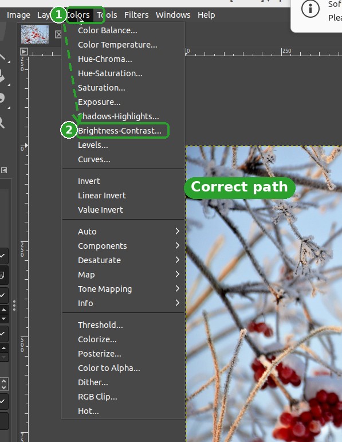The height and width of the screenshot is (442, 342).
Task: Open Exposure... adjustment
Action: [x=123, y=102]
